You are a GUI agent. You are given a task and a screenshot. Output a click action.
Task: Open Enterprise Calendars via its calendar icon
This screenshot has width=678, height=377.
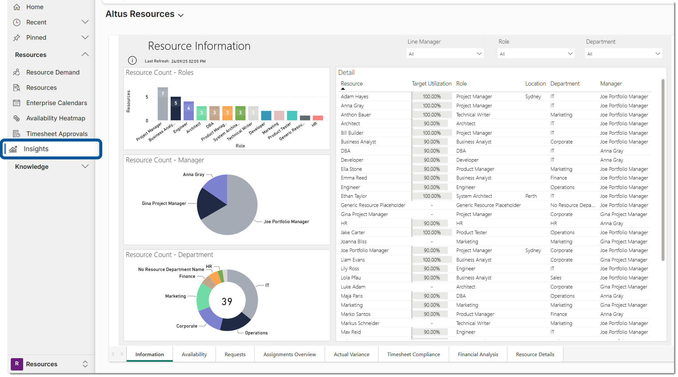(17, 103)
